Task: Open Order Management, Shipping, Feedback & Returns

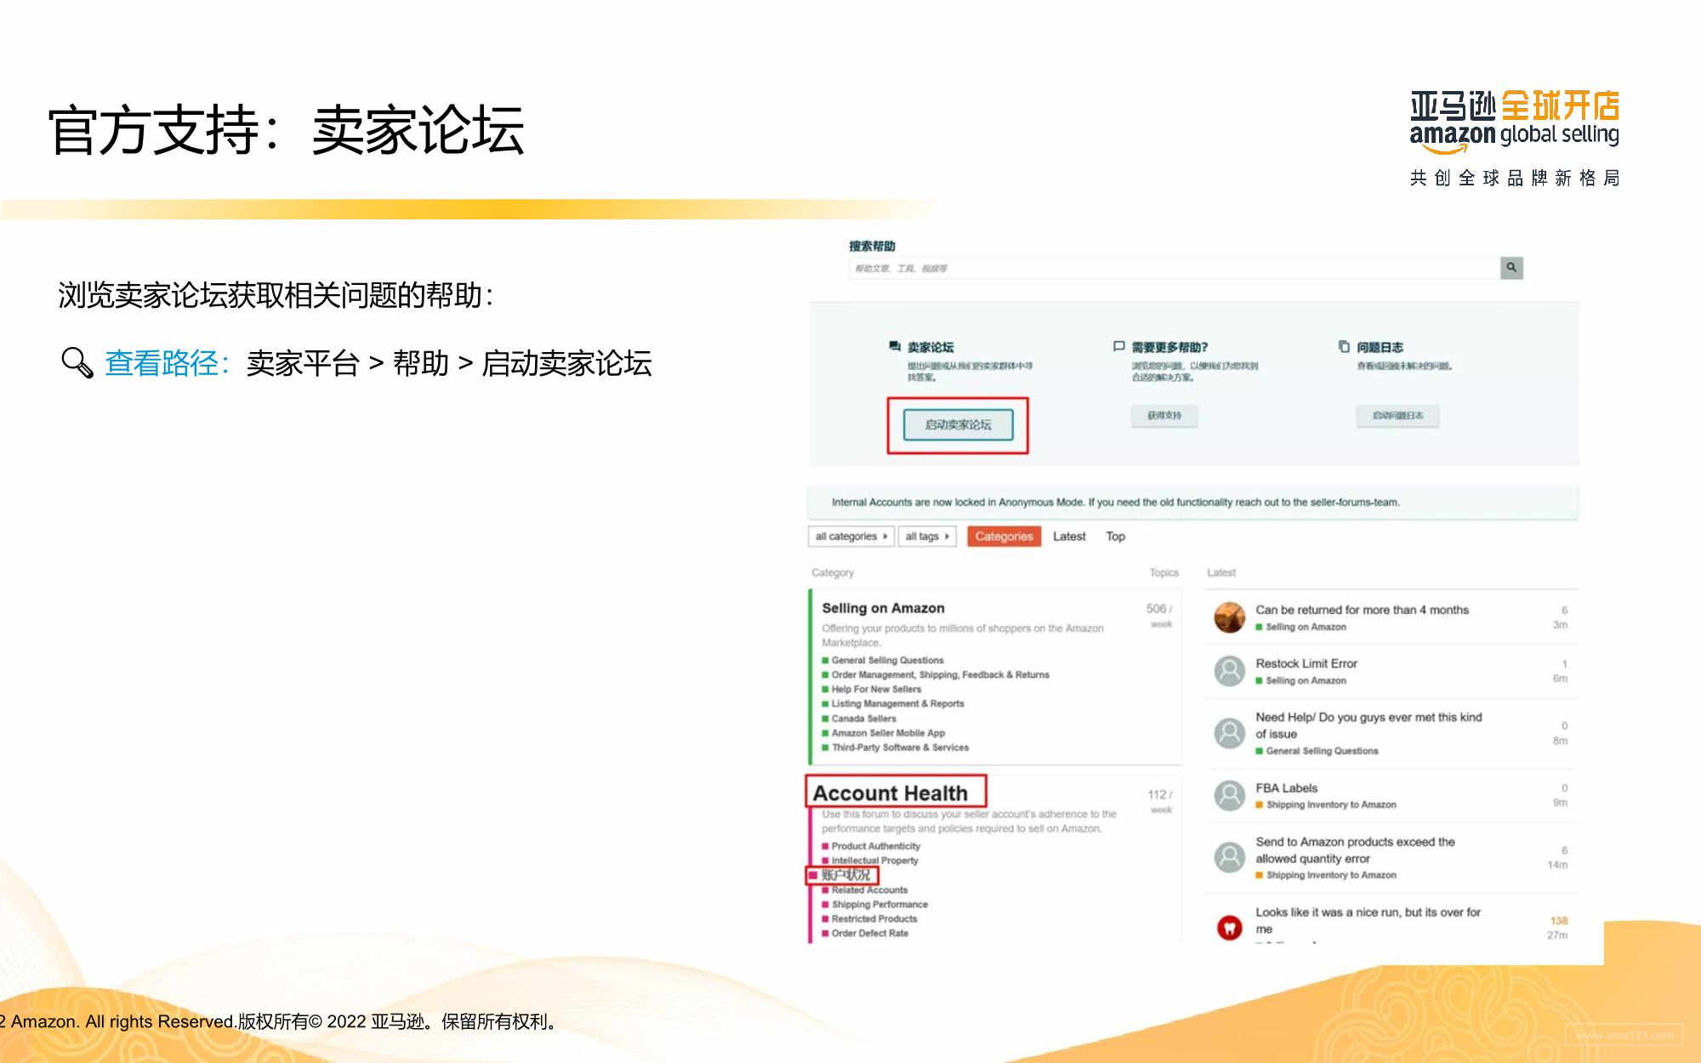Action: coord(940,675)
